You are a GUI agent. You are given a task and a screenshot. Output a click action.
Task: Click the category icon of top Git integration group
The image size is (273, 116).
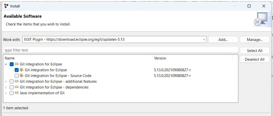17,64
